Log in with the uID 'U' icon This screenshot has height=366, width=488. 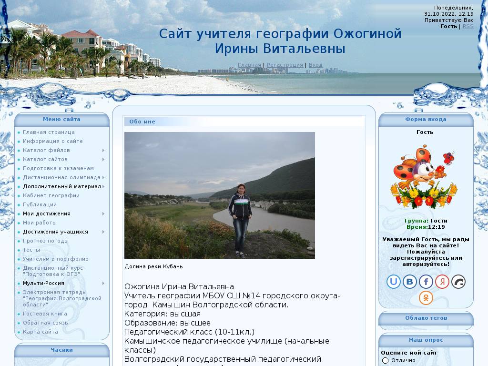coord(394,282)
